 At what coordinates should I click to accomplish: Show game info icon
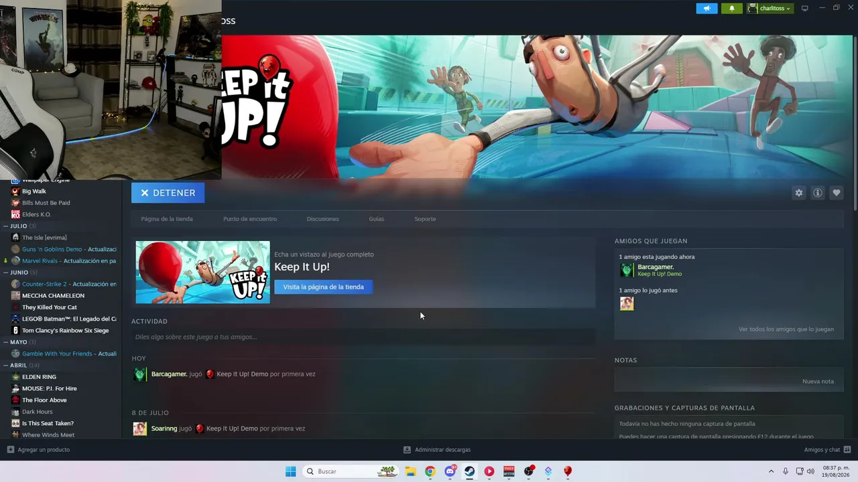point(817,193)
